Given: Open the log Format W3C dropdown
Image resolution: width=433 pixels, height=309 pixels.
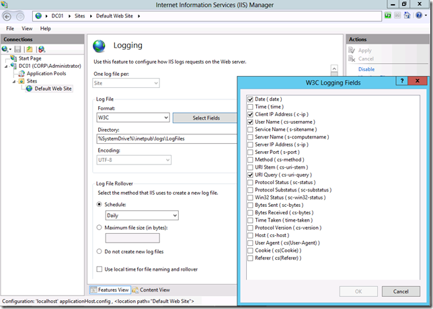Looking at the screenshot, I should click(133, 118).
